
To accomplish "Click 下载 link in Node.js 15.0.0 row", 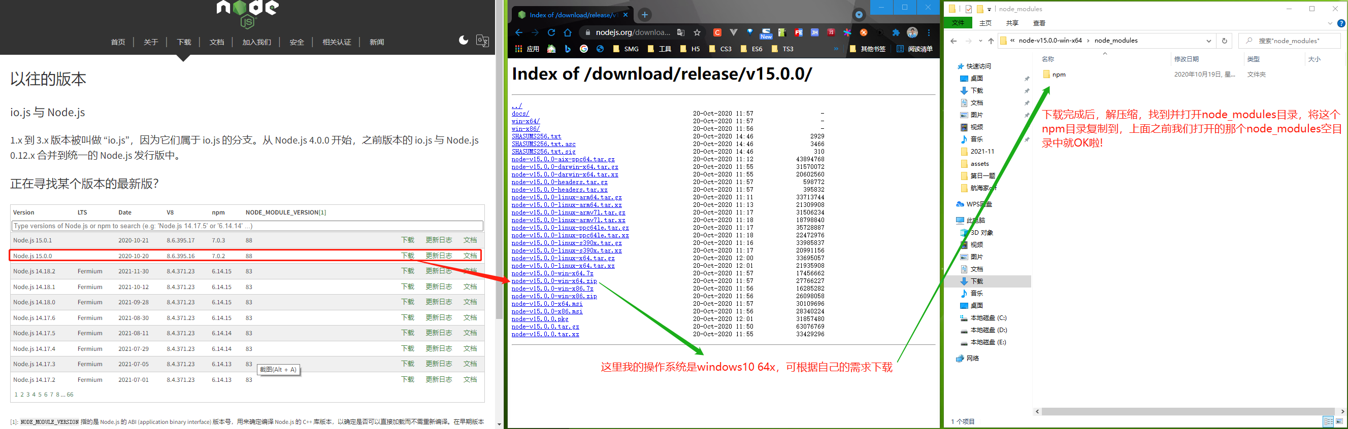I will pos(408,256).
